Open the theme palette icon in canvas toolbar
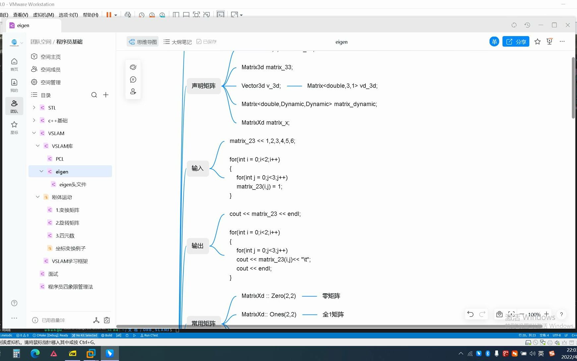Viewport: 577px width, 361px height. point(133,67)
